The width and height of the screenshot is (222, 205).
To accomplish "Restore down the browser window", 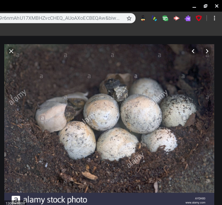I will pyautogui.click(x=205, y=6).
